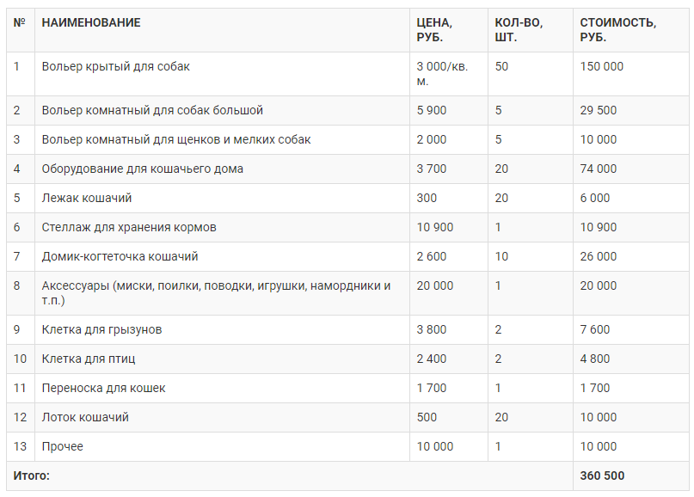Click row number 13

tap(20, 446)
